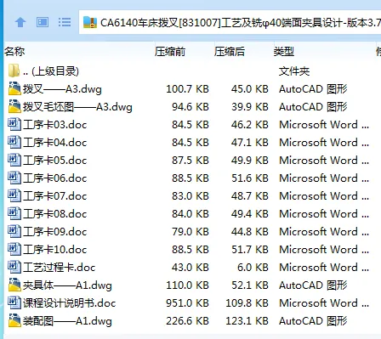Click file name 工序卡09.doc

pos(55,232)
